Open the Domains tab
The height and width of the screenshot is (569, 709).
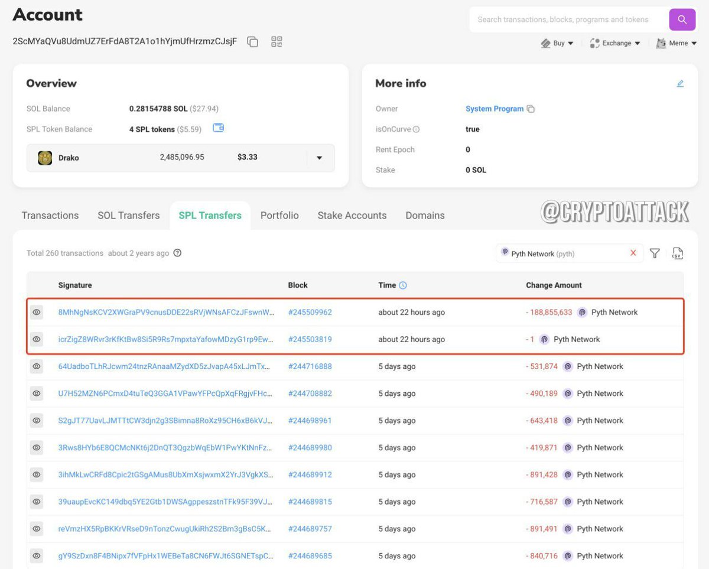click(x=425, y=216)
